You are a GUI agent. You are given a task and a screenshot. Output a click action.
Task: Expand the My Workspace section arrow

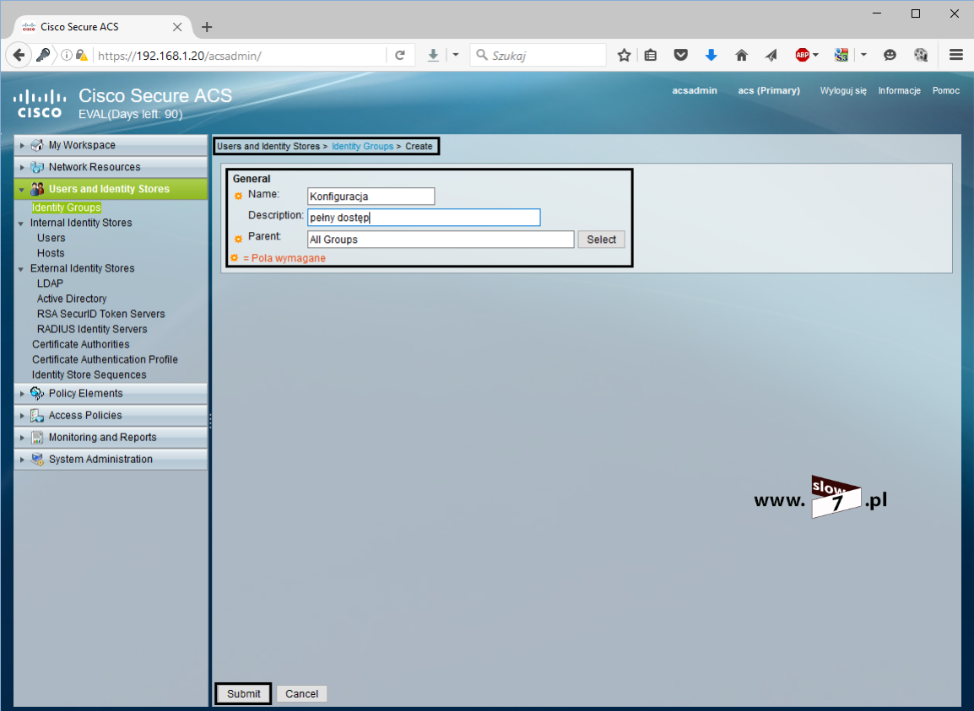coord(22,145)
